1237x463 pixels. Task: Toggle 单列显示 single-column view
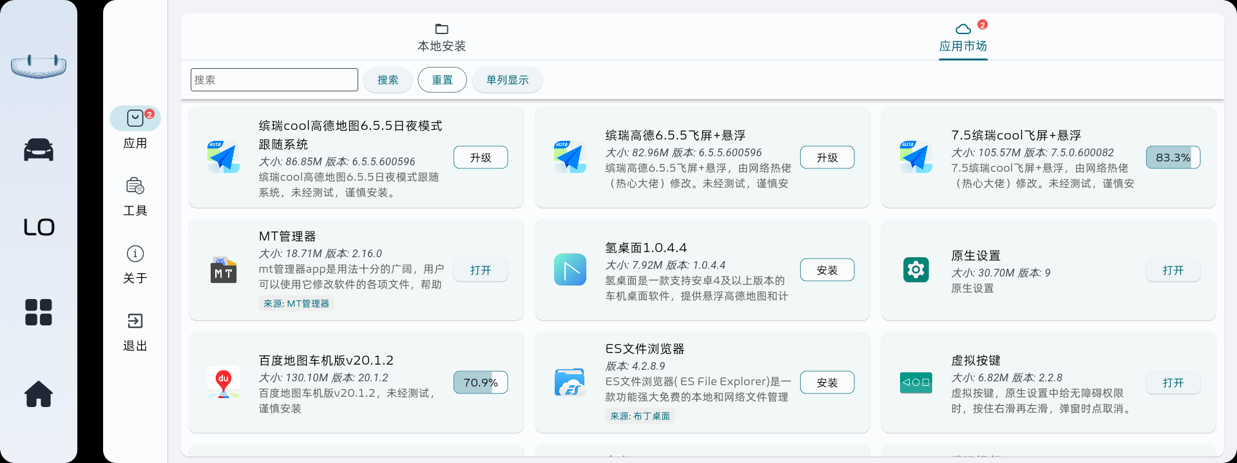[507, 80]
